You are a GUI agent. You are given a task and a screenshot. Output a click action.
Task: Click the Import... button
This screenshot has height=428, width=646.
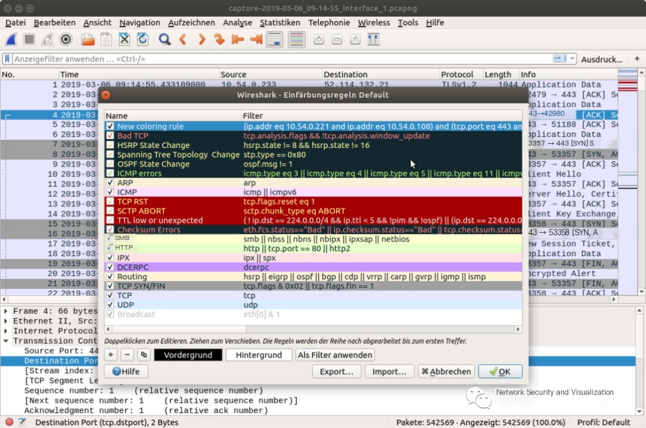(x=389, y=371)
